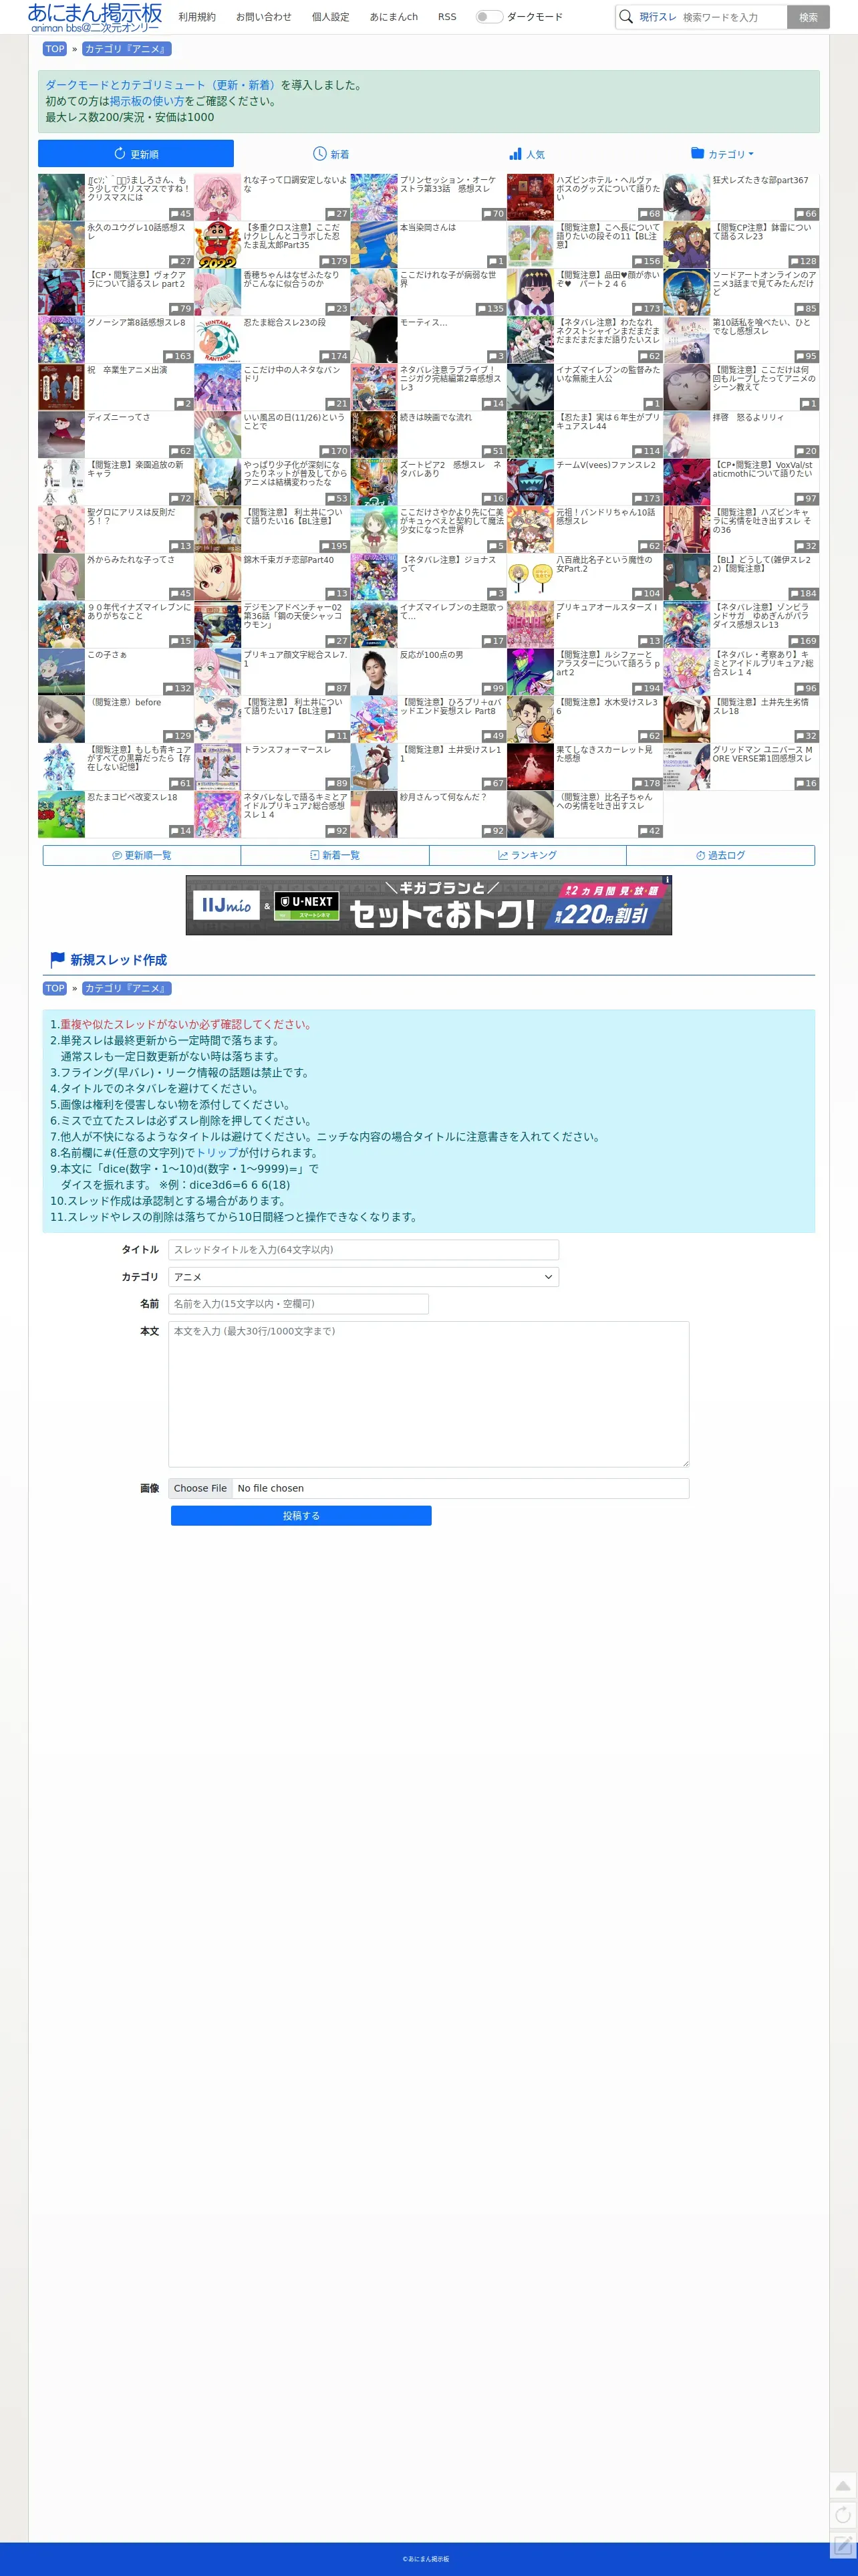Click top カテゴリ『アニメ』 breadcrumb badge
Viewport: 858px width, 2576px height.
(126, 49)
